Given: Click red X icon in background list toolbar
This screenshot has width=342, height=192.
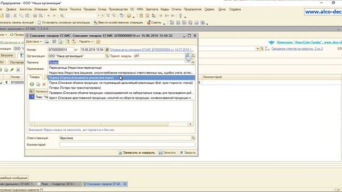Looking at the screenshot, I should click(18, 70).
